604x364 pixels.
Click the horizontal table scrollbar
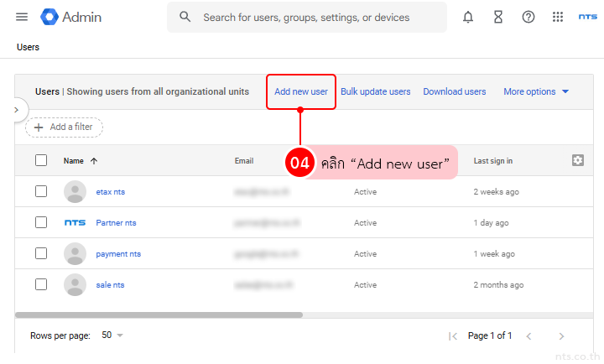pos(159,315)
